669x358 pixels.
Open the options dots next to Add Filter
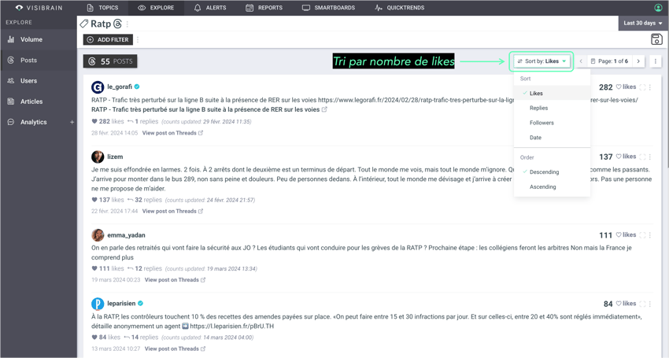click(x=138, y=39)
